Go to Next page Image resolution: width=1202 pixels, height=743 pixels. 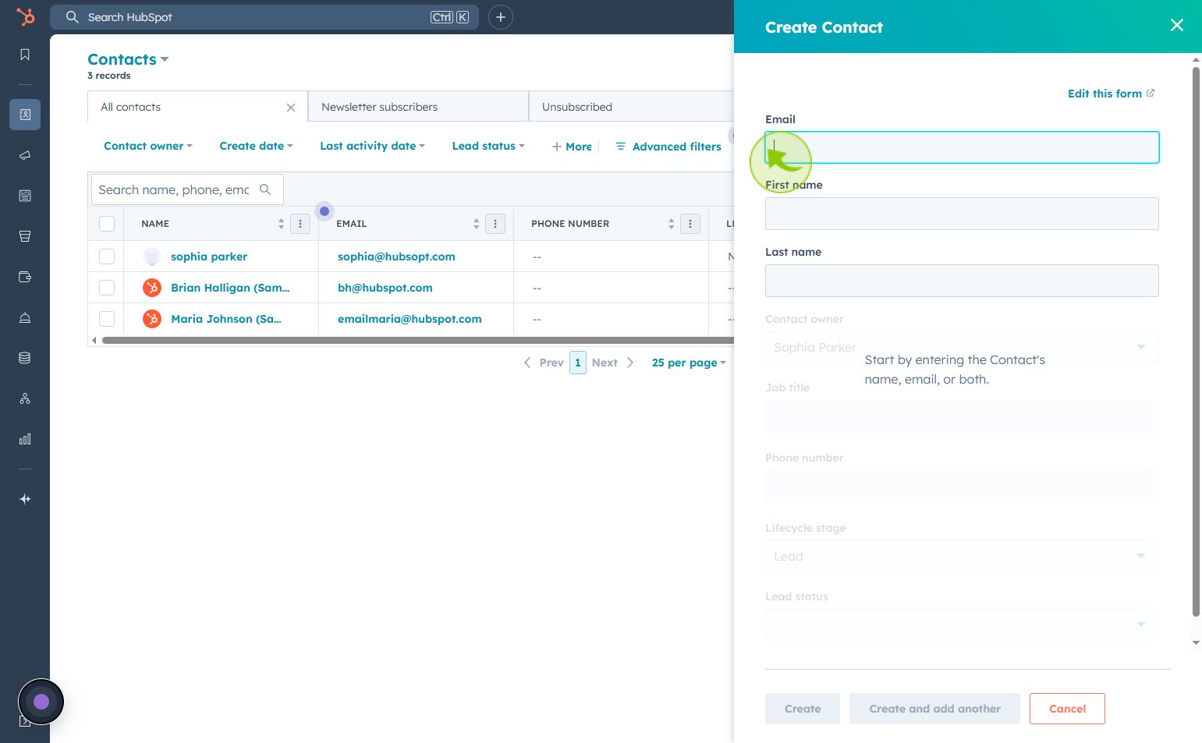[x=613, y=363]
